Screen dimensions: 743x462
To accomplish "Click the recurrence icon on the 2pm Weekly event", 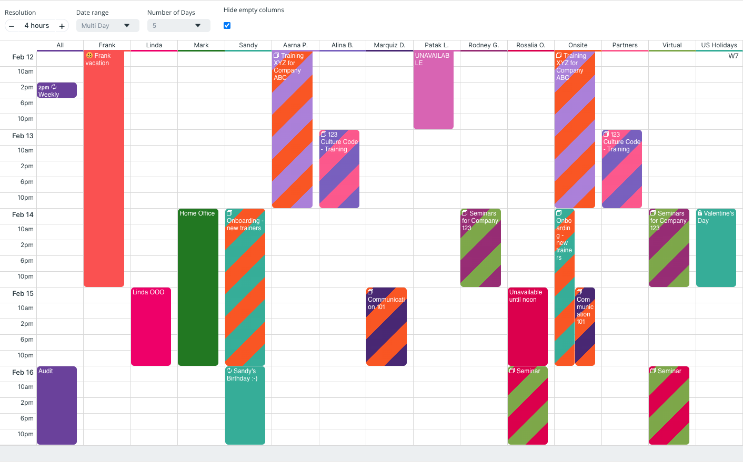I will [54, 87].
